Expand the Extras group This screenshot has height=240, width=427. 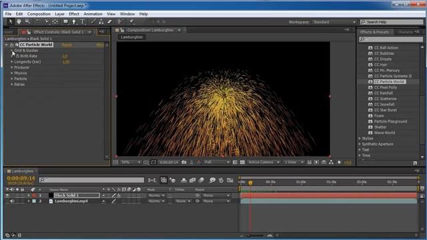pyautogui.click(x=12, y=85)
